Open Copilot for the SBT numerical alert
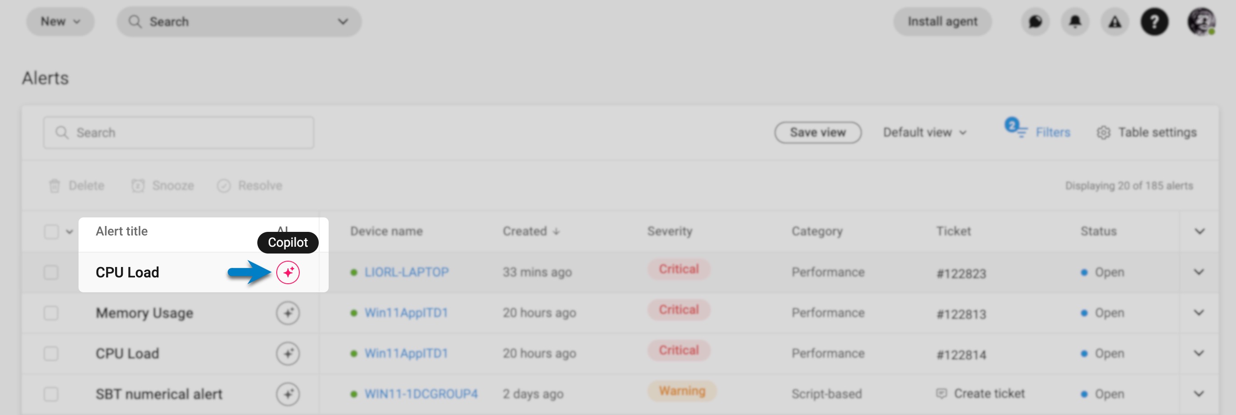Screen dimensions: 1236x415 288,394
